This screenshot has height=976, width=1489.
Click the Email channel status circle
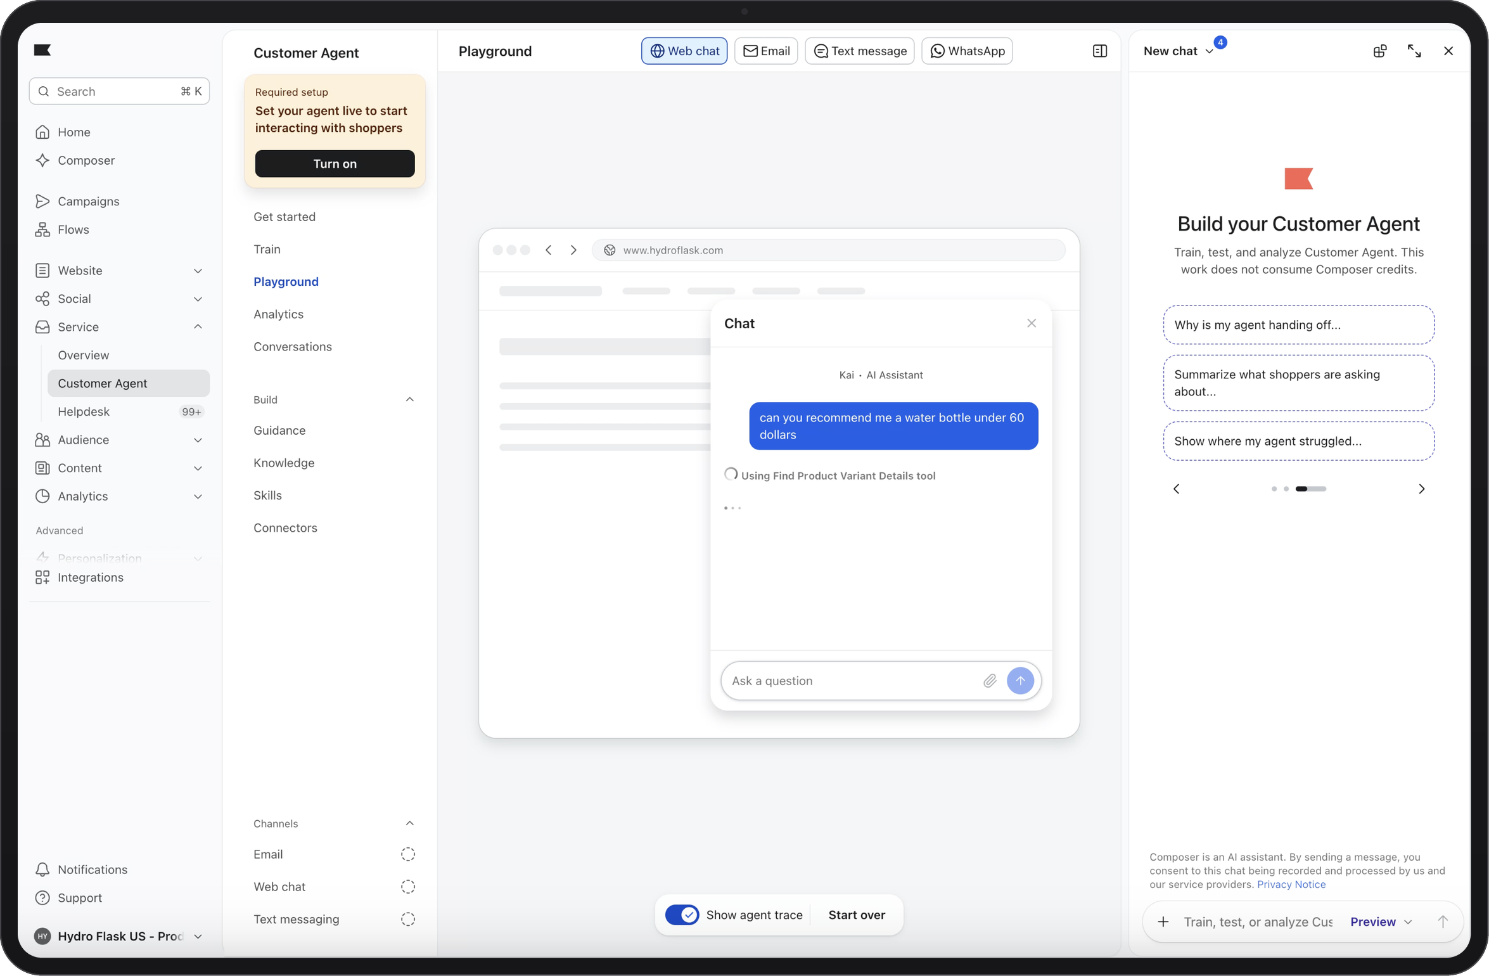coord(407,854)
